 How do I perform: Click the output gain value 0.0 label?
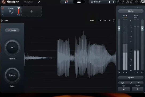(142, 72)
